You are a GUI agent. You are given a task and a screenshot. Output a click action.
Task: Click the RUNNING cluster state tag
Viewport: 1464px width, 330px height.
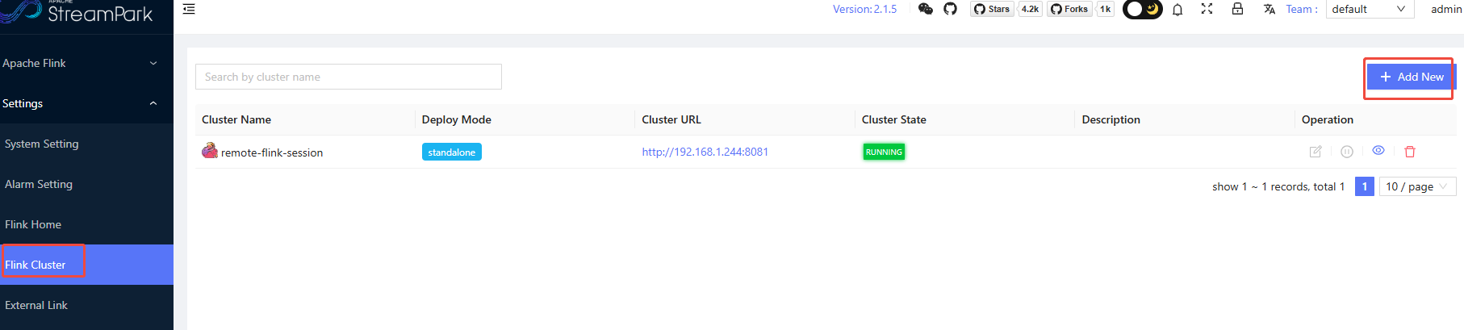coord(884,152)
